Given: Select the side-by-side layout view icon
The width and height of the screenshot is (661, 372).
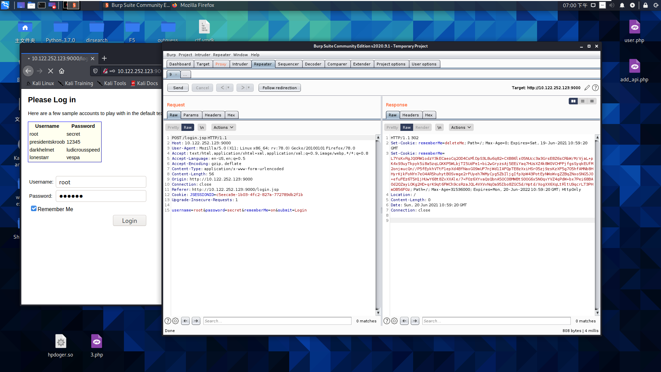Looking at the screenshot, I should pyautogui.click(x=573, y=101).
